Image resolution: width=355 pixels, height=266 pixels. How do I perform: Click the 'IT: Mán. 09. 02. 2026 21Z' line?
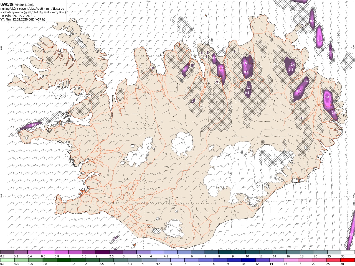coord(18,16)
